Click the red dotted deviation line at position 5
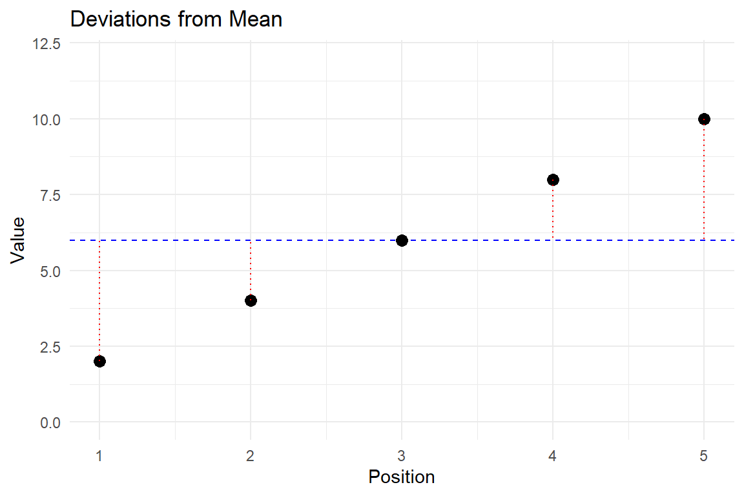 coord(704,181)
